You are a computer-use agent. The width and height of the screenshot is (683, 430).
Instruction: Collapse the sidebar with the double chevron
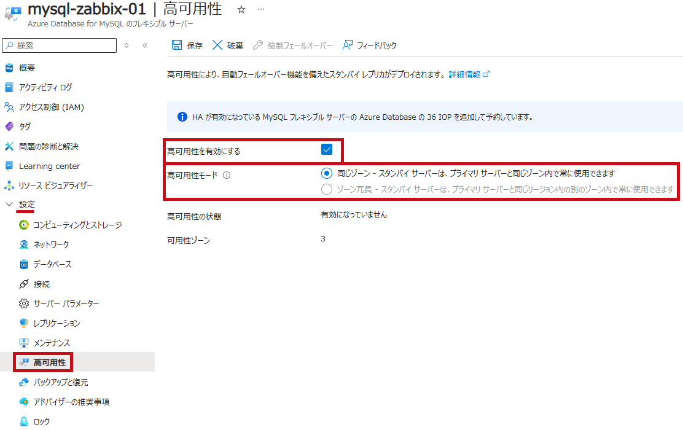145,45
